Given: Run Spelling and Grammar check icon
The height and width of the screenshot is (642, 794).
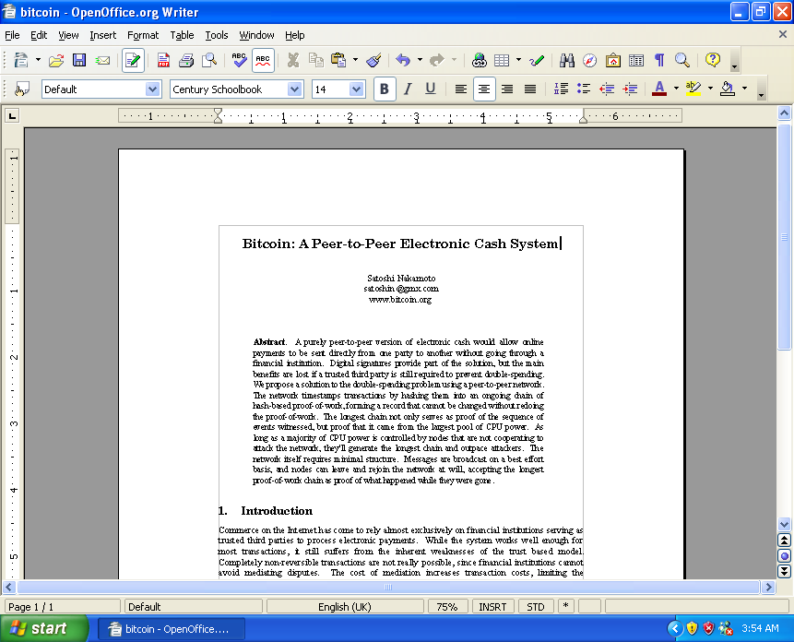Looking at the screenshot, I should pos(239,60).
